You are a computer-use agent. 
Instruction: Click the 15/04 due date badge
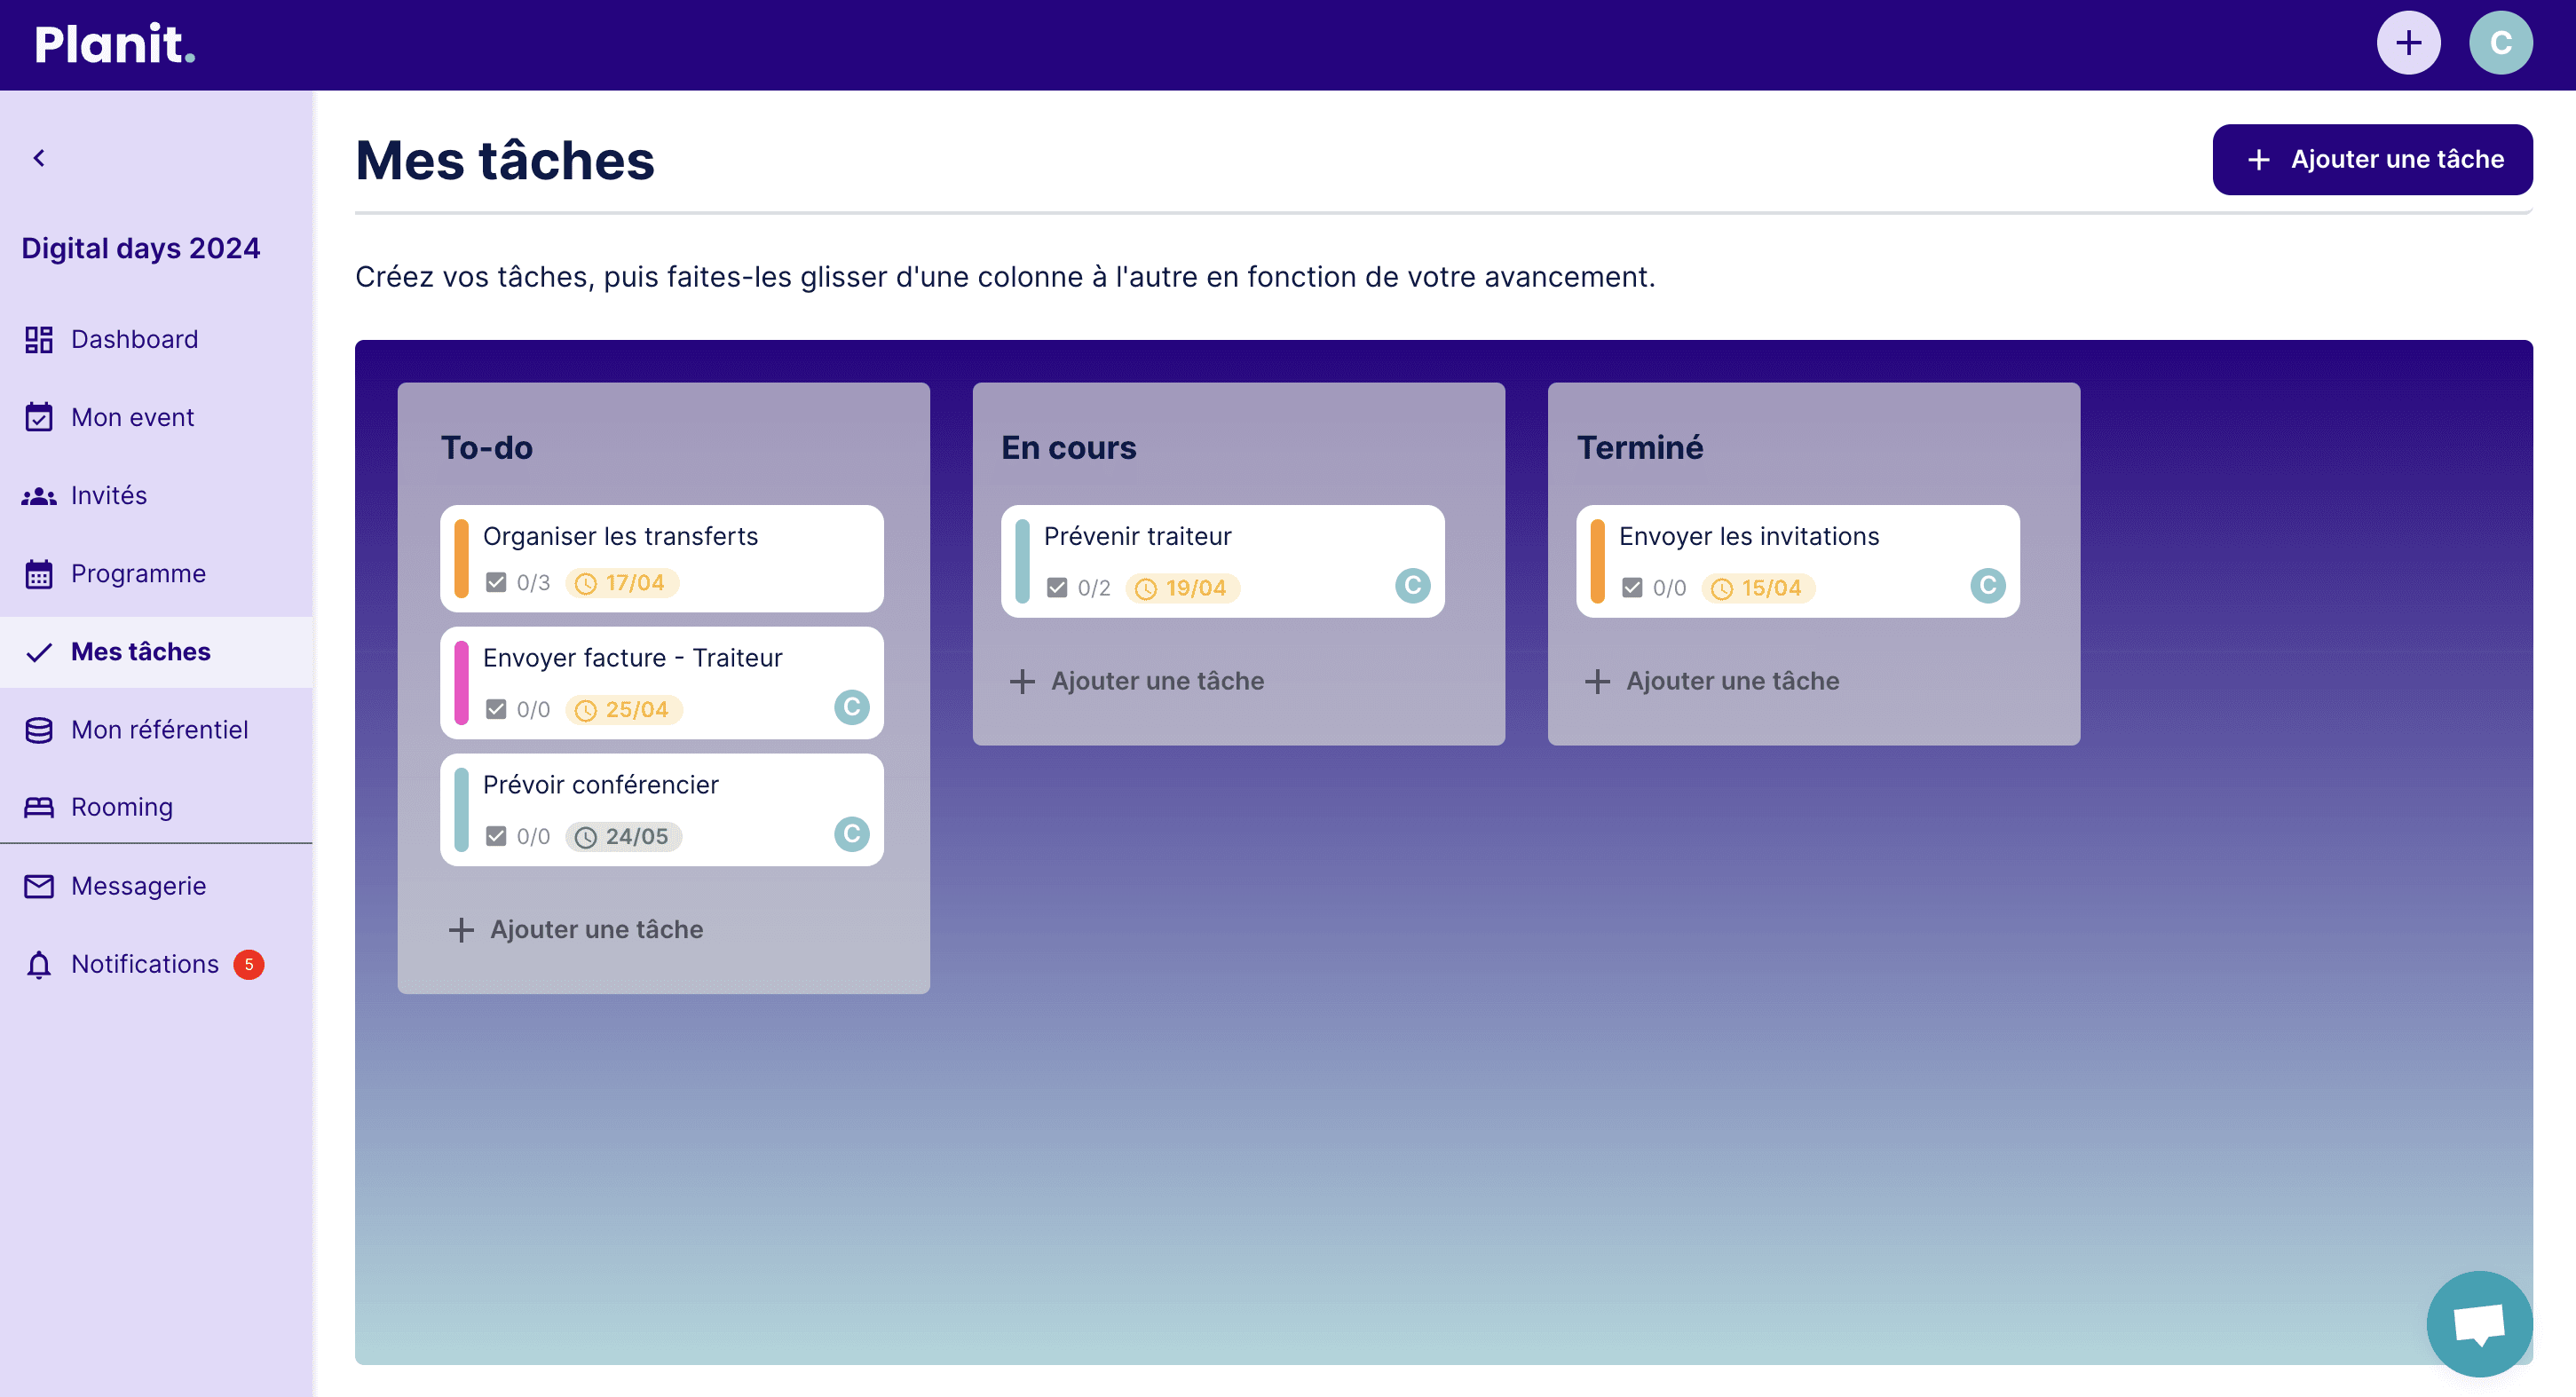pyautogui.click(x=1758, y=588)
